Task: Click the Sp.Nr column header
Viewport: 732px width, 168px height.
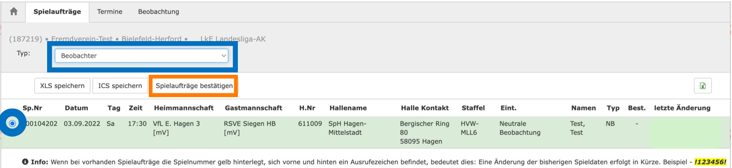Action: click(x=32, y=108)
